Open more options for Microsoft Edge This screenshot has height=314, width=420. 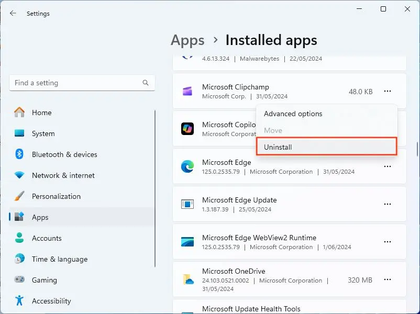pos(388,166)
